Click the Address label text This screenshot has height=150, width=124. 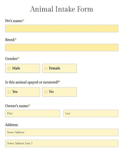(12, 125)
